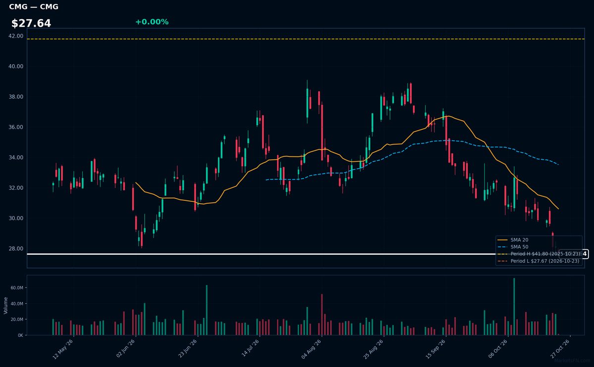Click the 40.00 price axis label
This screenshot has width=594, height=367.
pos(15,66)
